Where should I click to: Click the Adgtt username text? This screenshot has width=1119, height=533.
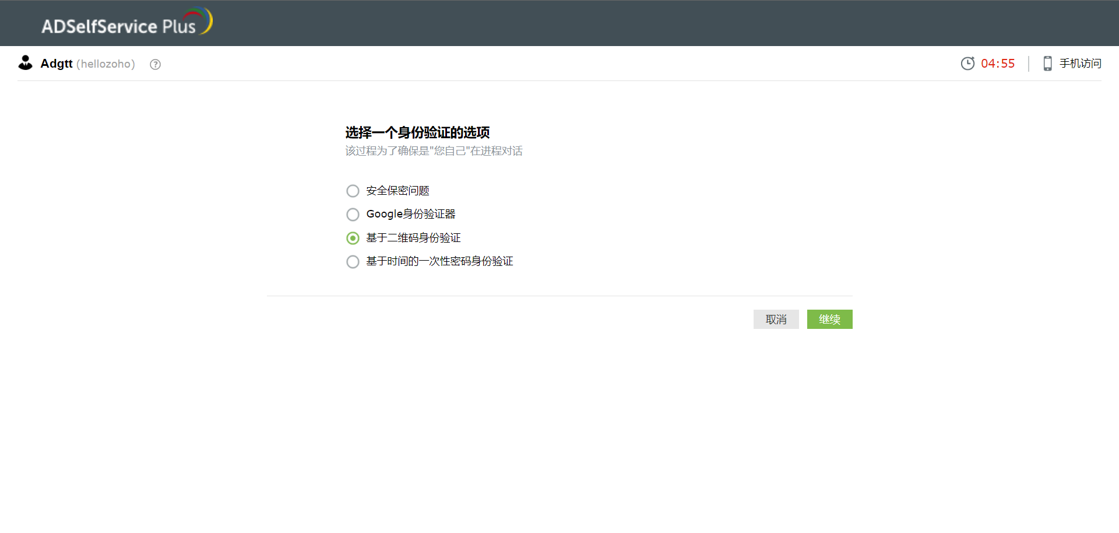coord(57,64)
